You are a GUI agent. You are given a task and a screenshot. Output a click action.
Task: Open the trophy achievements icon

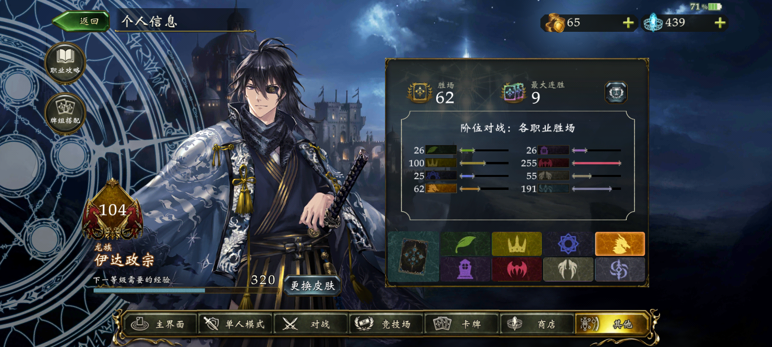coord(616,93)
